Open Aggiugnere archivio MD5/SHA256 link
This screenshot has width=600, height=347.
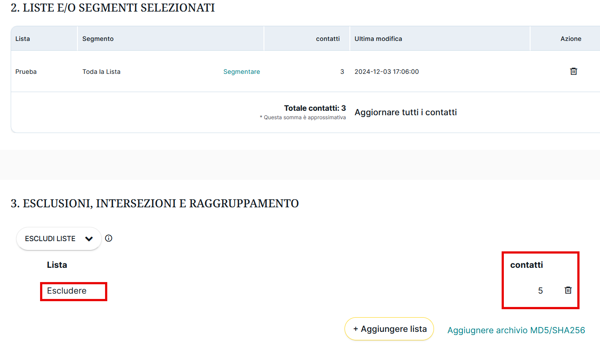click(x=516, y=330)
